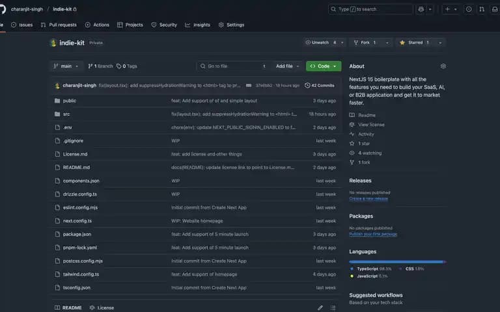The width and height of the screenshot is (500, 312).
Task: Click the Unwatch button
Action: 320,42
